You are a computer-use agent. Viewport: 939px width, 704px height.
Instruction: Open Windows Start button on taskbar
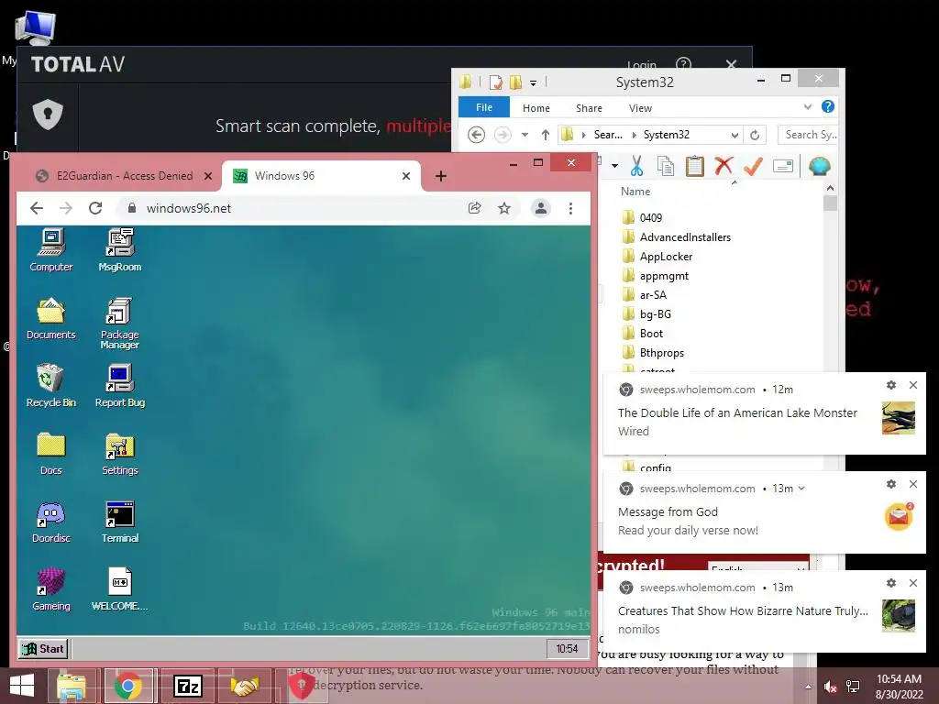pyautogui.click(x=22, y=686)
